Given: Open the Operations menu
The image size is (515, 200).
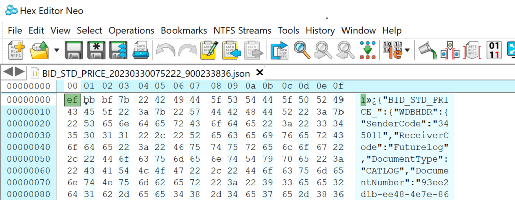Looking at the screenshot, I should point(131,31).
